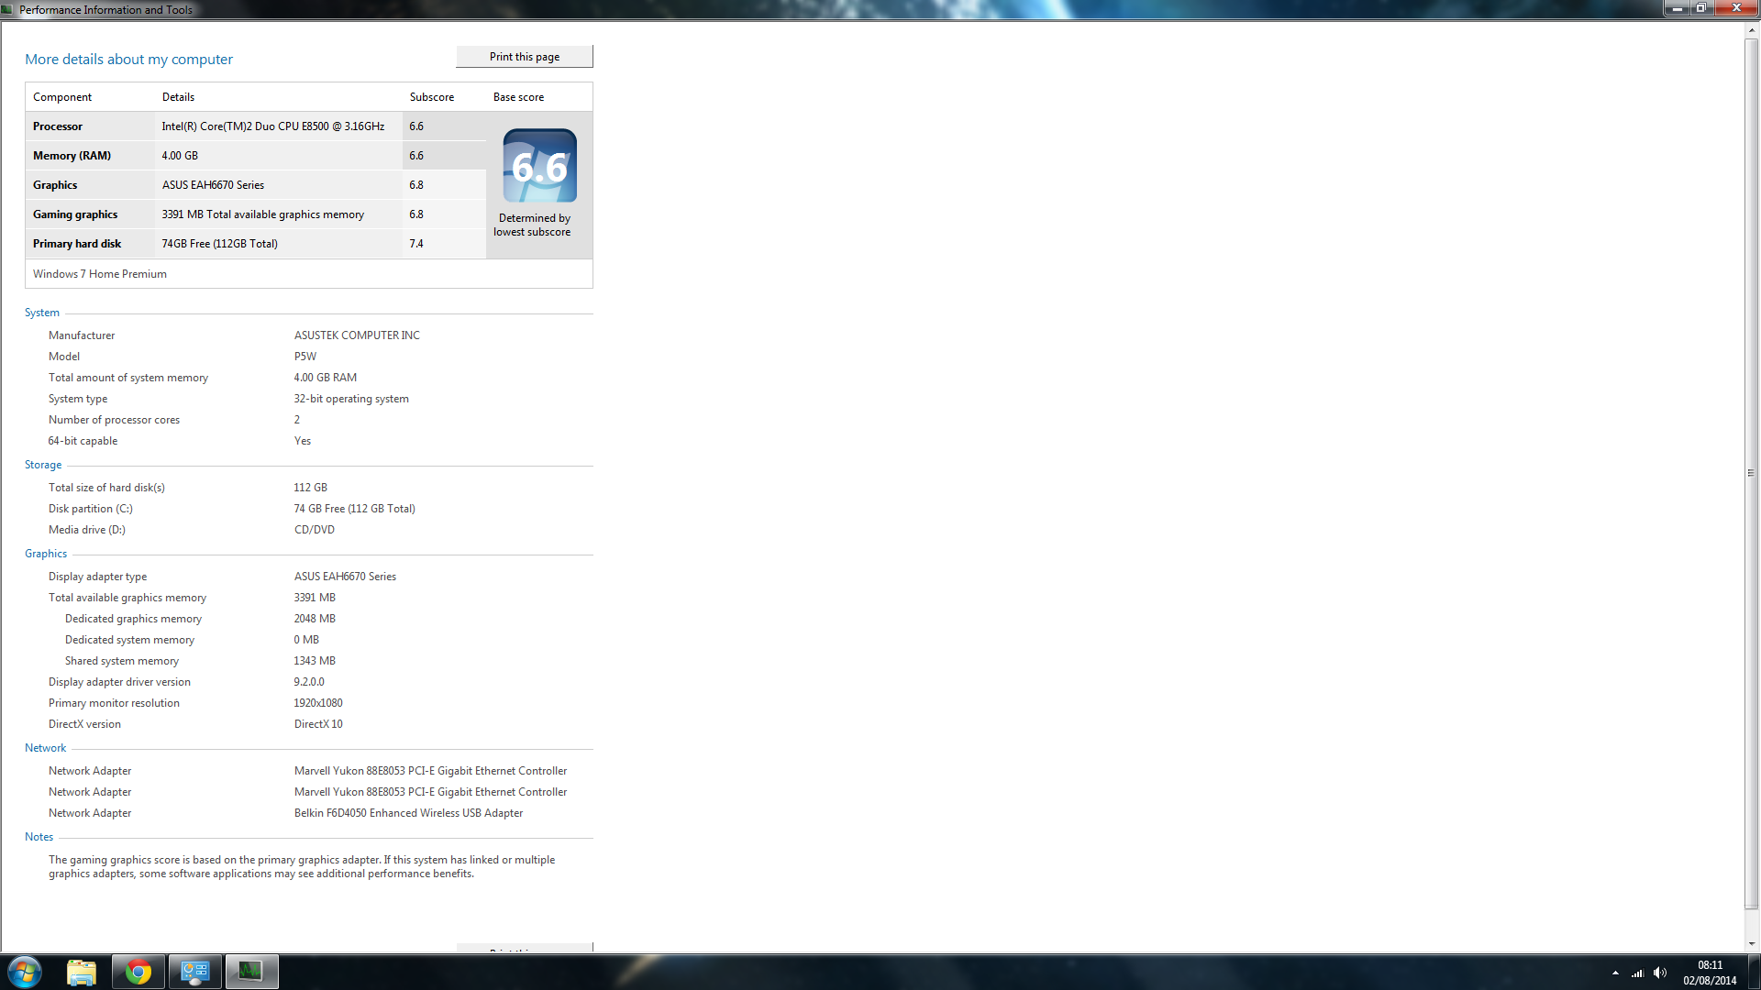Open Windows Explorer from the taskbar
This screenshot has width=1761, height=990.
point(82,972)
